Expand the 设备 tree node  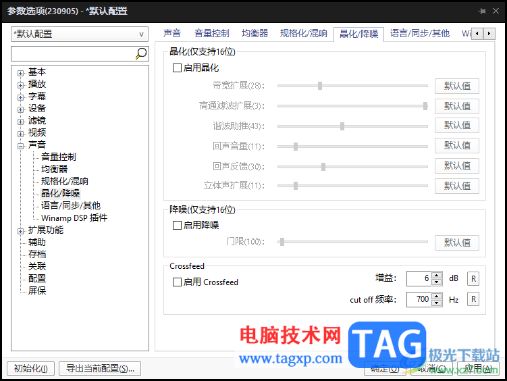20,109
